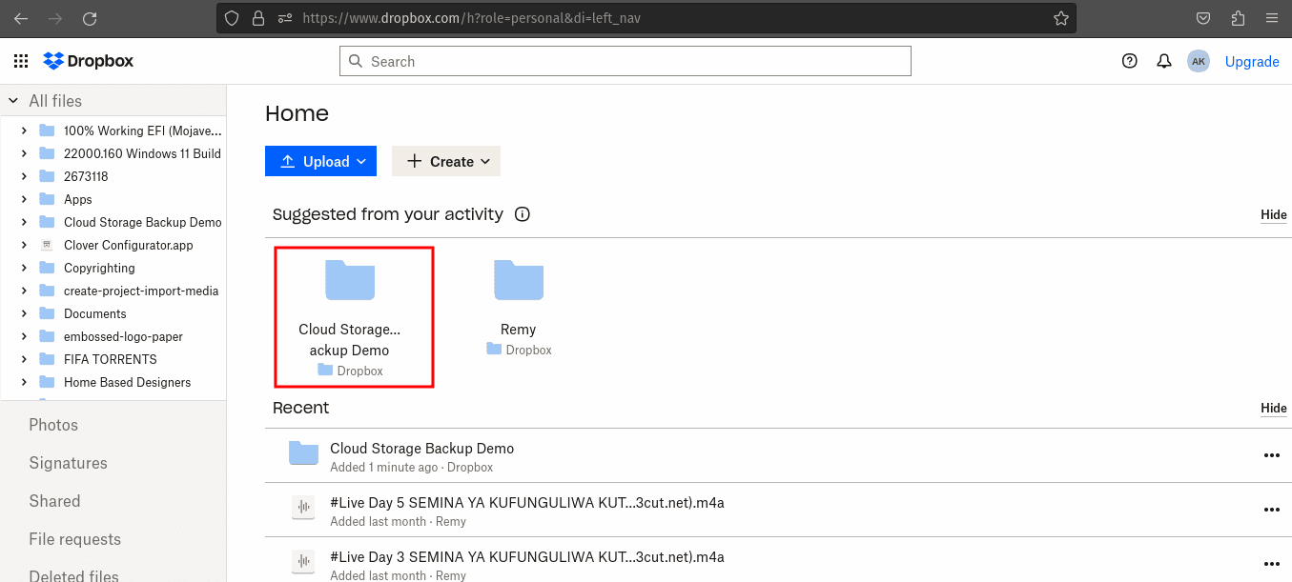Open the Pocket save icon in the browser toolbar
This screenshot has height=582, width=1292.
point(1204,18)
